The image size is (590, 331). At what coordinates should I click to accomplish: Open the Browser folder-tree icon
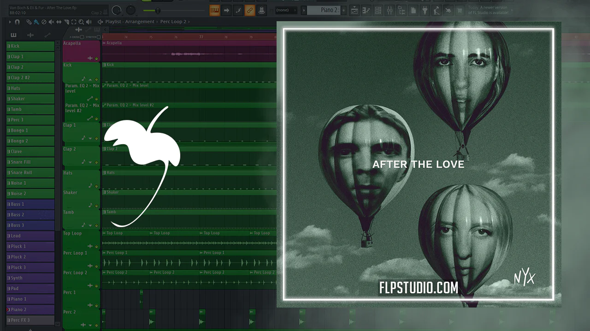[x=401, y=10]
